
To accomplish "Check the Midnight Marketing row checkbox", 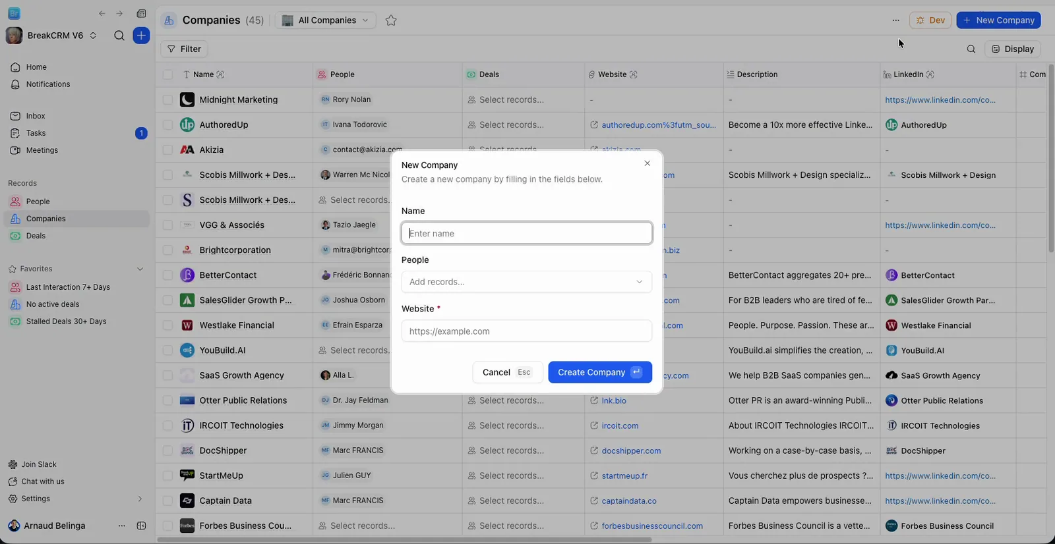I will tap(167, 99).
